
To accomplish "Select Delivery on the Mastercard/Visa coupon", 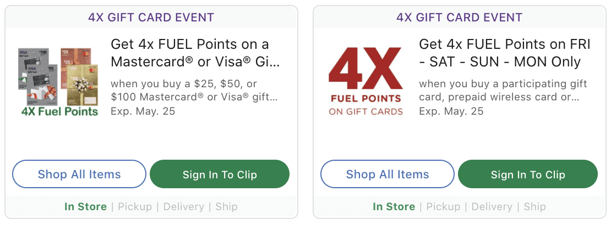I will click(183, 207).
